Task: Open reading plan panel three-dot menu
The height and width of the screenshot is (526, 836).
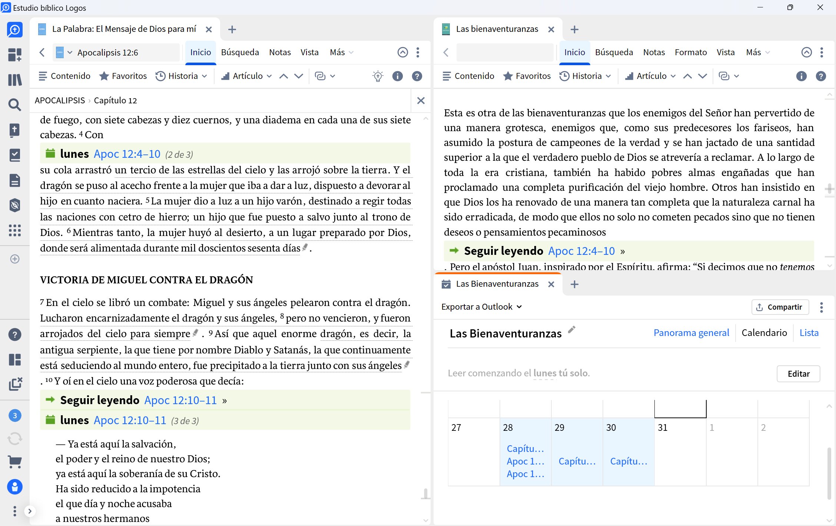Action: pos(822,307)
